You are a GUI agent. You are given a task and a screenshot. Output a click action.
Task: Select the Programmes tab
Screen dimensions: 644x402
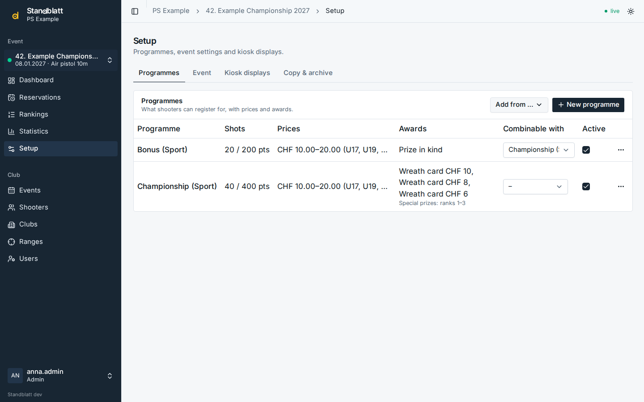159,73
